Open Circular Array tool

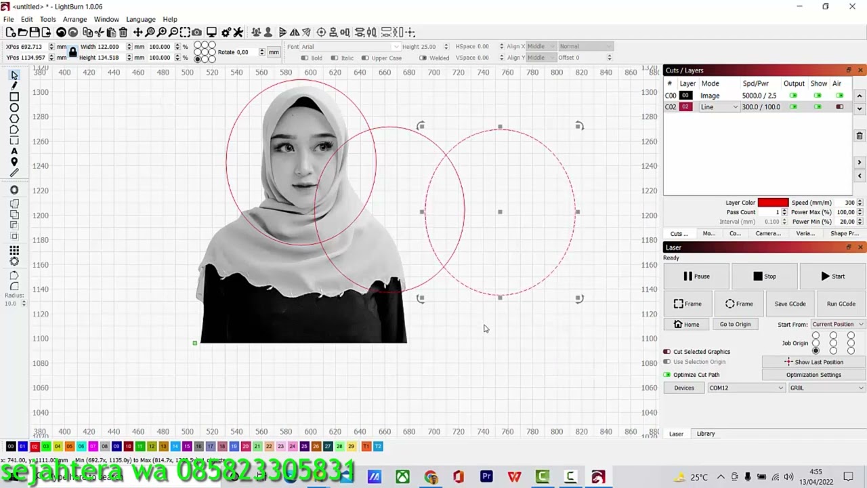(14, 261)
